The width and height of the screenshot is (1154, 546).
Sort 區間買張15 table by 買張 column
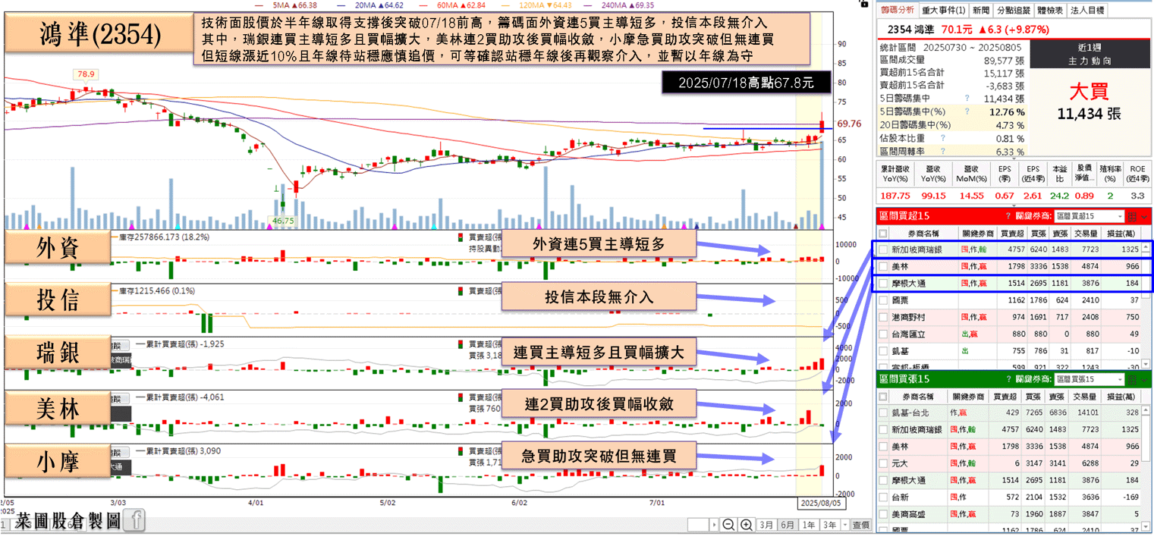tap(1033, 396)
